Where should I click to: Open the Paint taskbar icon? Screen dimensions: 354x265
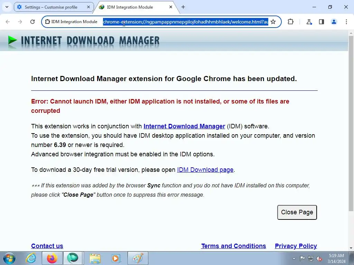[138, 258]
